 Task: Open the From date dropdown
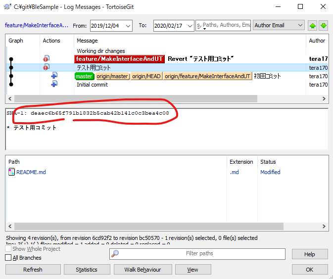pyautogui.click(x=128, y=26)
